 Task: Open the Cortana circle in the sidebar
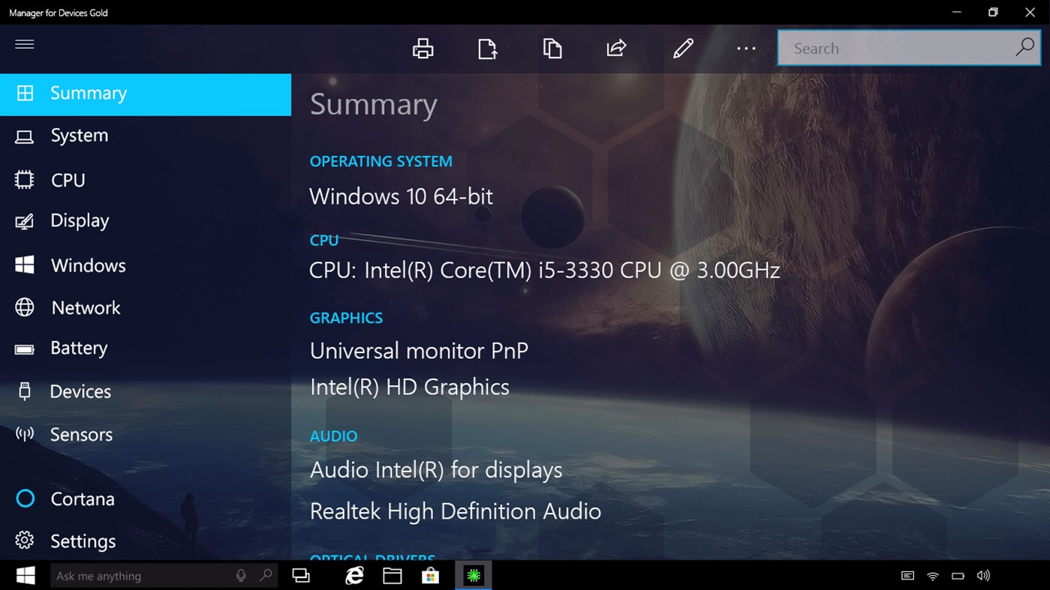(25, 499)
